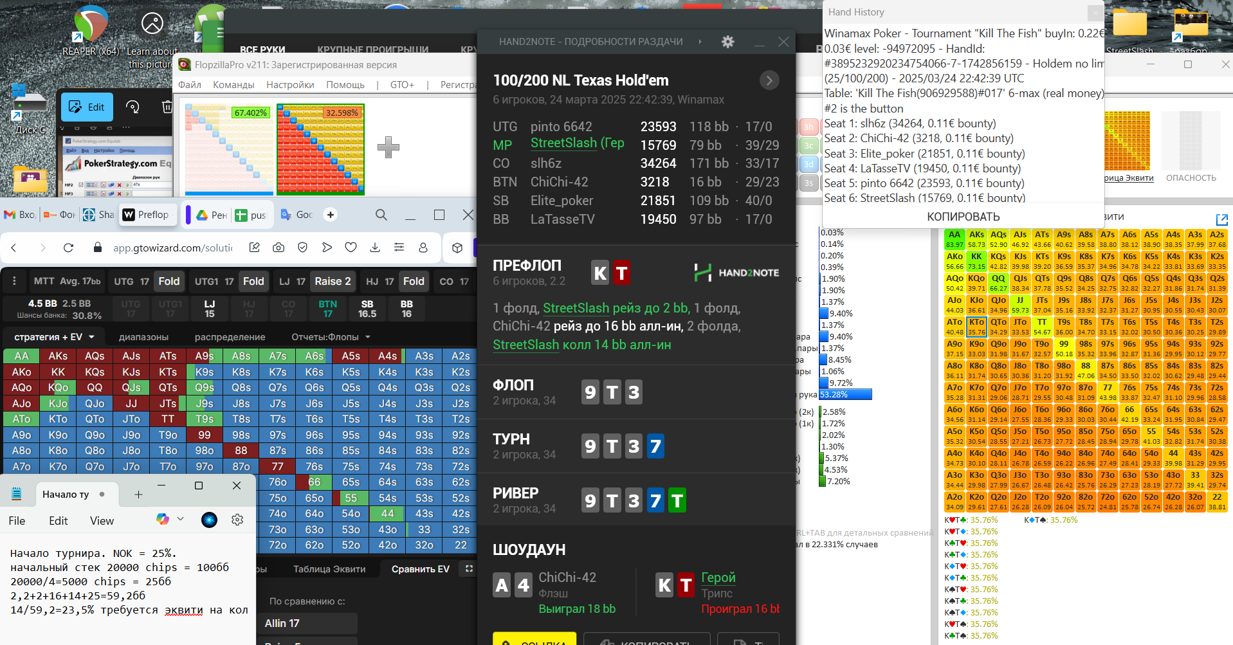Viewport: 1233px width, 645px height.
Task: Switch to Gmail Вхо browser tab
Action: point(19,215)
